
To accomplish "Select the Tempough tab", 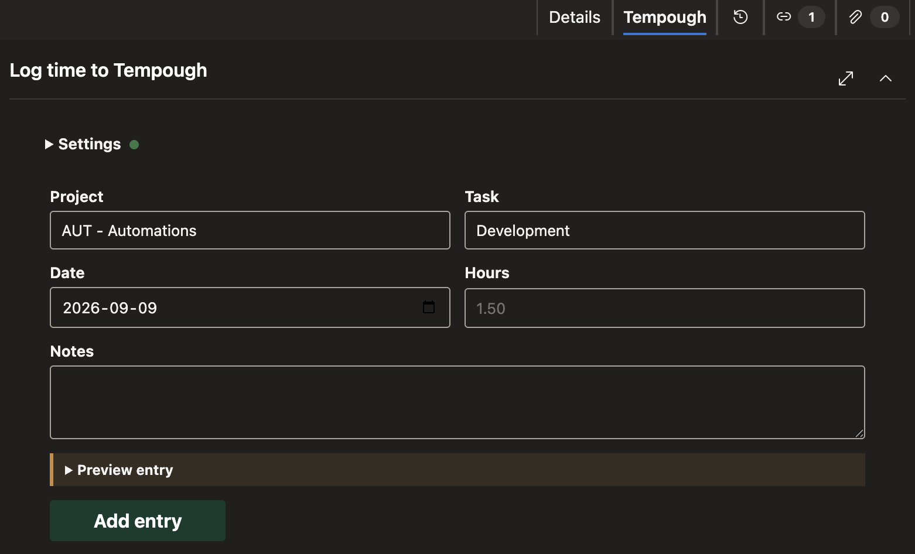I will pyautogui.click(x=665, y=17).
